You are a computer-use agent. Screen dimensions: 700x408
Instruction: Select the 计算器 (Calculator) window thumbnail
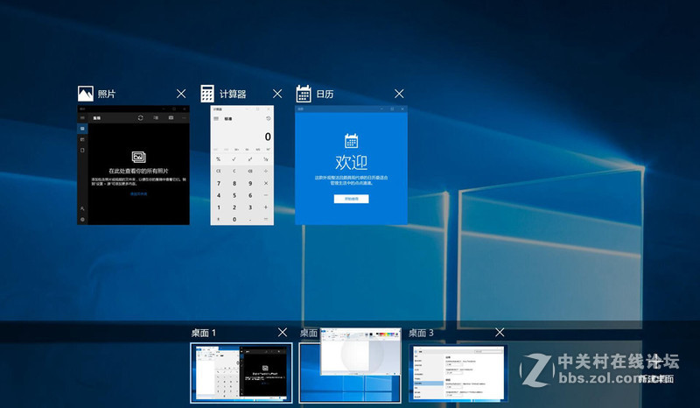(x=242, y=165)
